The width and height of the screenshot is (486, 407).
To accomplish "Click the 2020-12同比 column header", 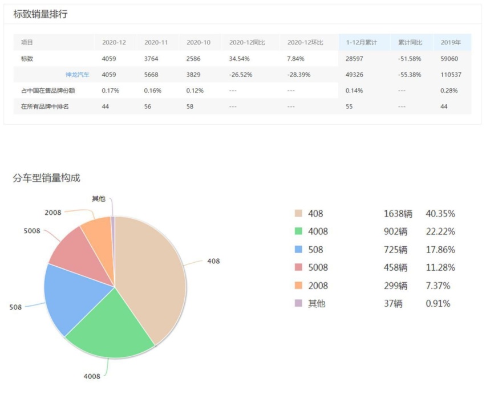I will [247, 42].
